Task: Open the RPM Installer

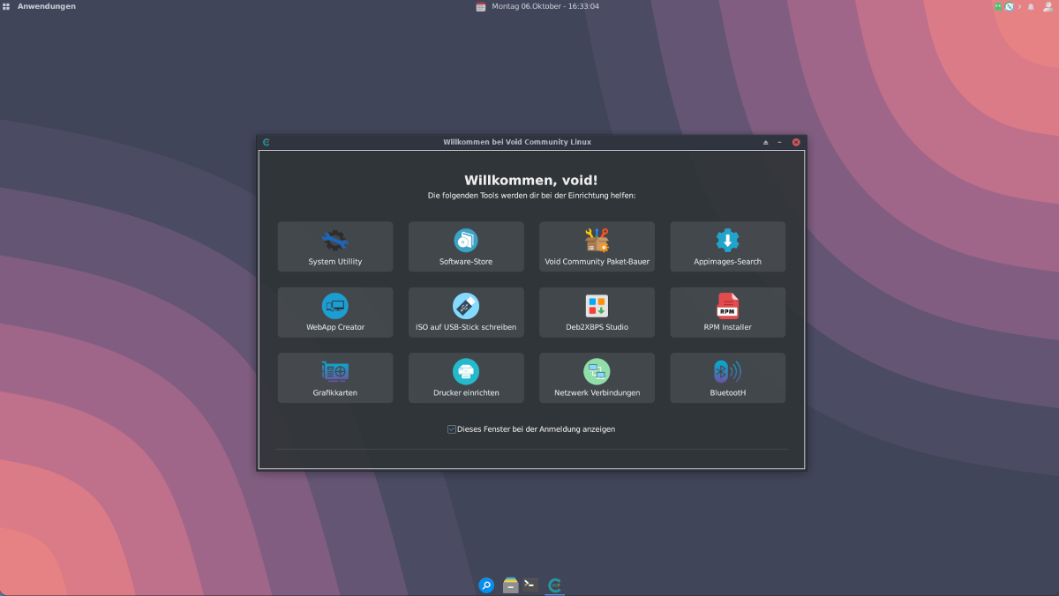Action: pyautogui.click(x=727, y=312)
